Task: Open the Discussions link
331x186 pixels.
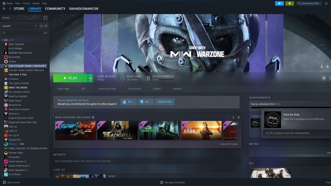Action: tap(134, 89)
